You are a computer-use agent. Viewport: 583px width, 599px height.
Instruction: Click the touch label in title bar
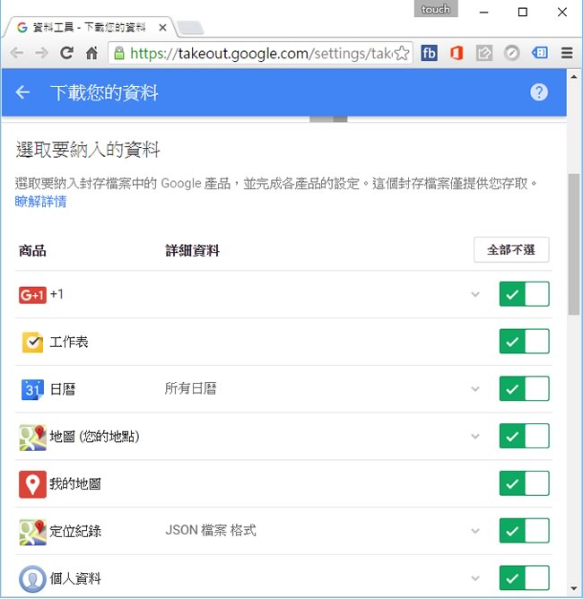[x=436, y=9]
